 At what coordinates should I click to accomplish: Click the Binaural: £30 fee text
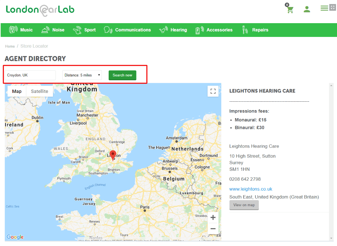(x=249, y=128)
